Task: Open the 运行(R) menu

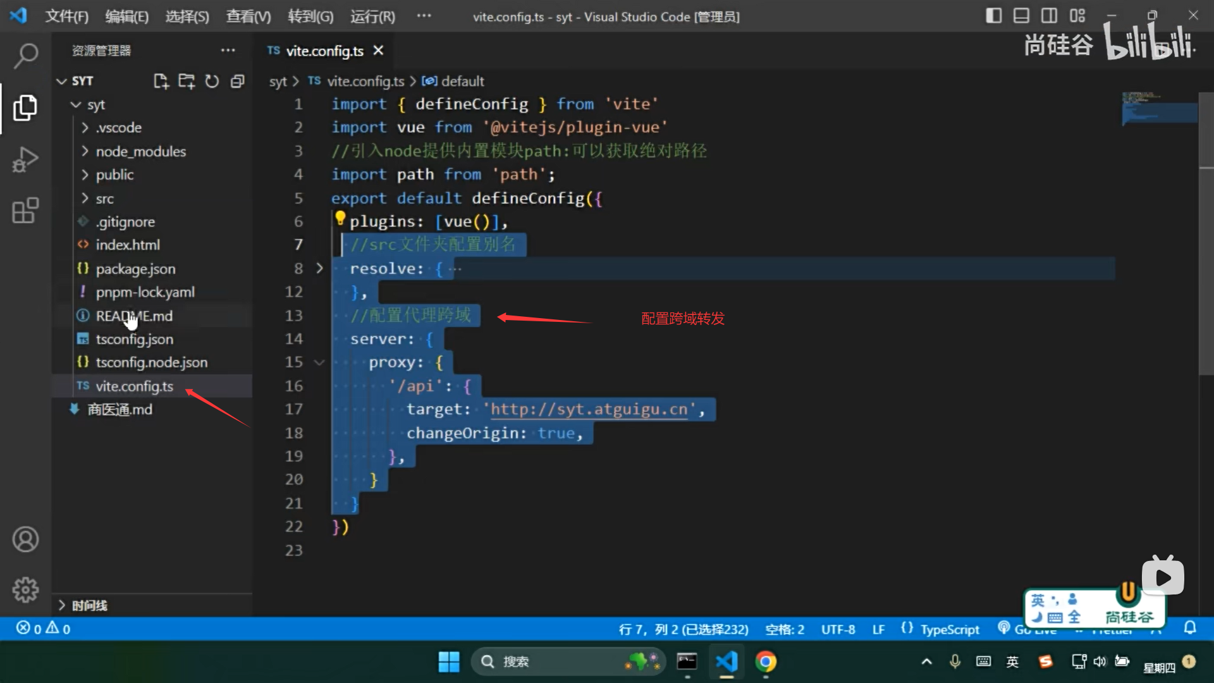Action: (x=372, y=16)
